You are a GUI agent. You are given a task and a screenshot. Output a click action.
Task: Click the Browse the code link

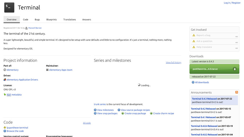[15, 131]
